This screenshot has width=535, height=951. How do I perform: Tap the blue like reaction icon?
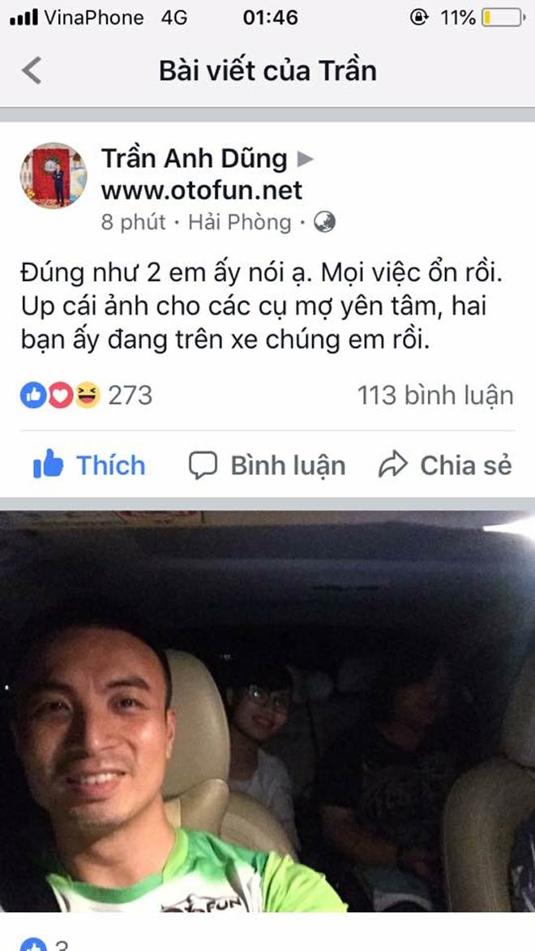(x=32, y=396)
